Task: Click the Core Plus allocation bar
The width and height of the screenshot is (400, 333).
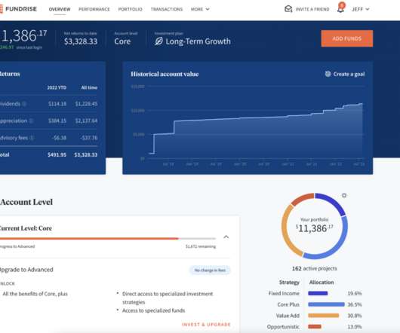Action: click(326, 304)
